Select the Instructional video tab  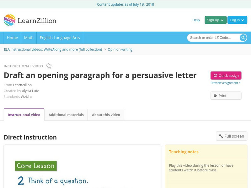click(x=24, y=115)
